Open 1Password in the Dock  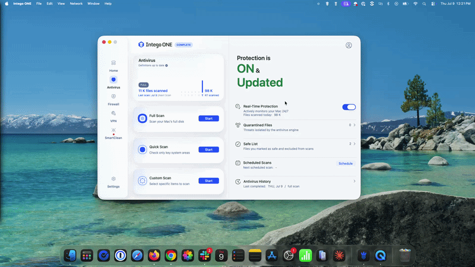click(121, 256)
